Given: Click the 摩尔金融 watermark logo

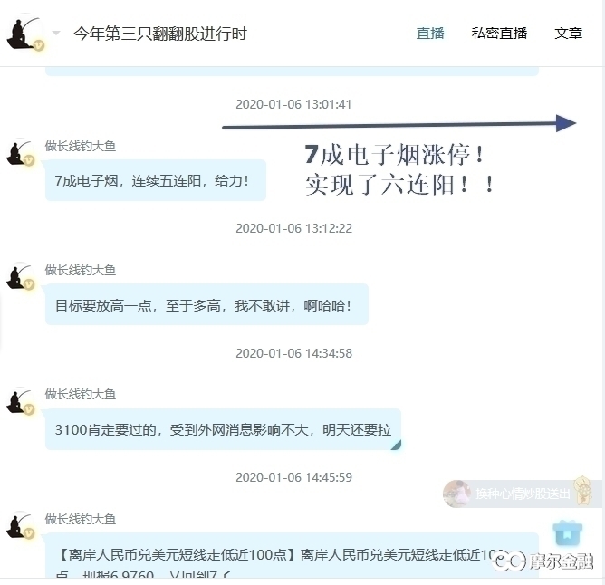Looking at the screenshot, I should pos(544,561).
